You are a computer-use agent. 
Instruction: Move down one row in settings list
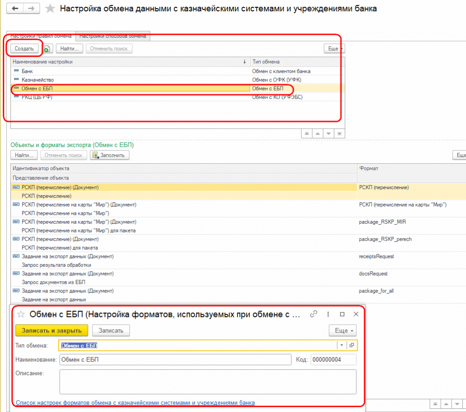point(329,134)
